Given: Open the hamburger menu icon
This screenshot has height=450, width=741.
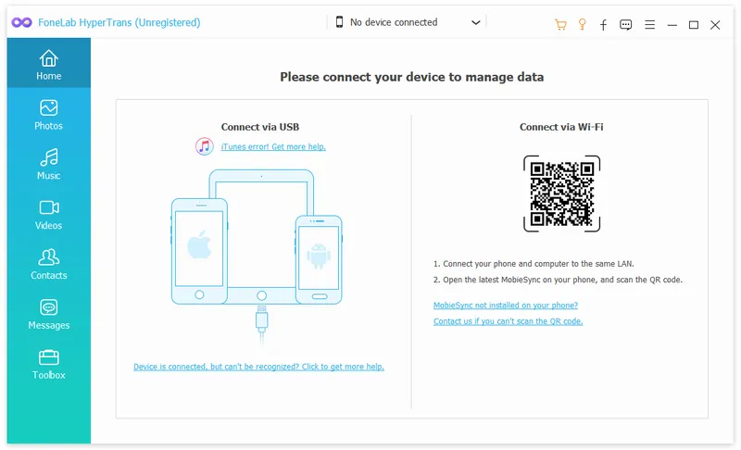Looking at the screenshot, I should pos(650,25).
